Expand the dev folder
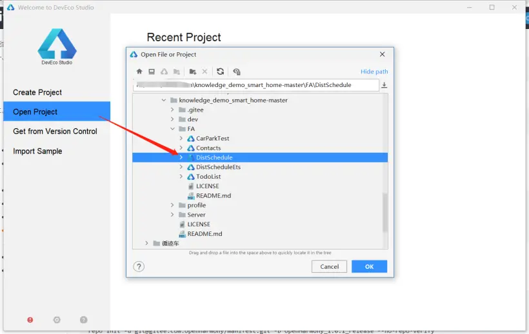 pos(172,119)
